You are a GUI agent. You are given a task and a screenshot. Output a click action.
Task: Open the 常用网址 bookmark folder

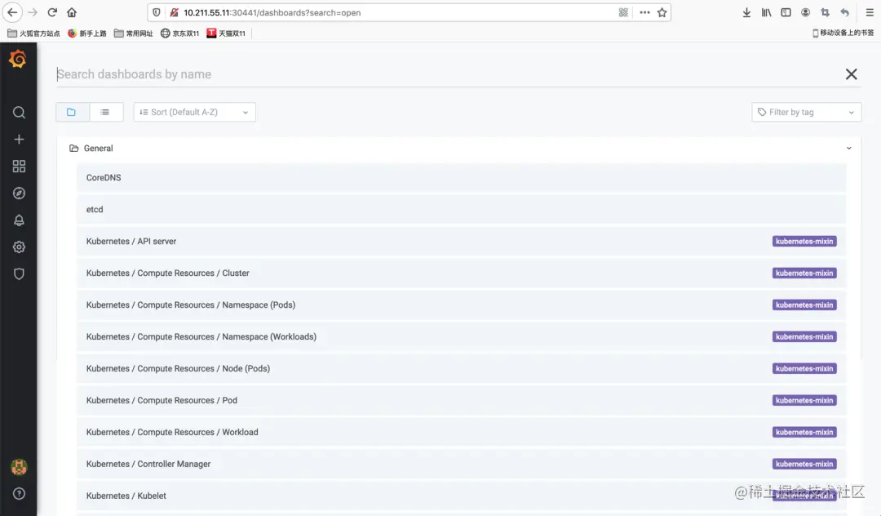point(134,33)
